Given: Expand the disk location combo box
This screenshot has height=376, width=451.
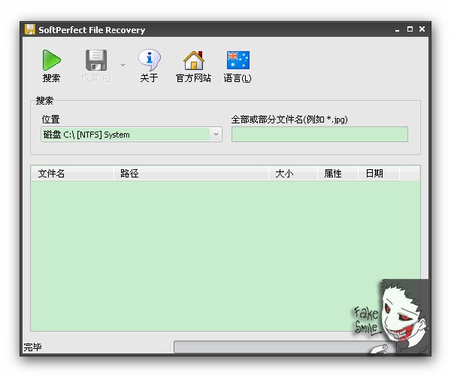Looking at the screenshot, I should (216, 135).
